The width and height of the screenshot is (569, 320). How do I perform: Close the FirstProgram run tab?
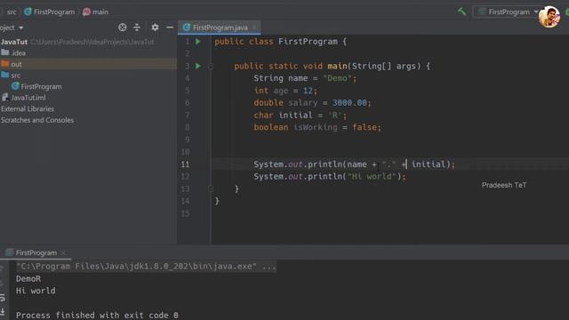(x=63, y=252)
